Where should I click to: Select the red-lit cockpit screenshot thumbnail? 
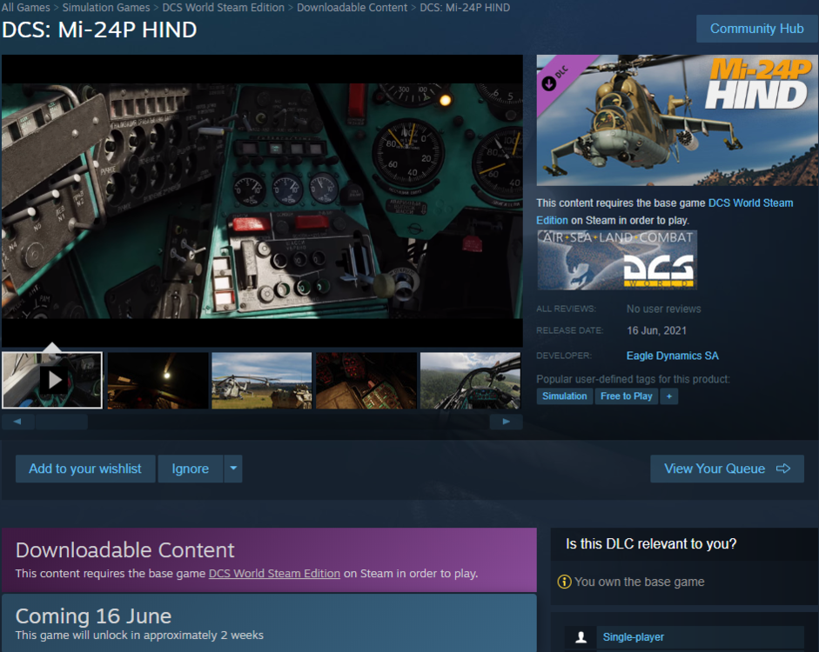point(366,380)
